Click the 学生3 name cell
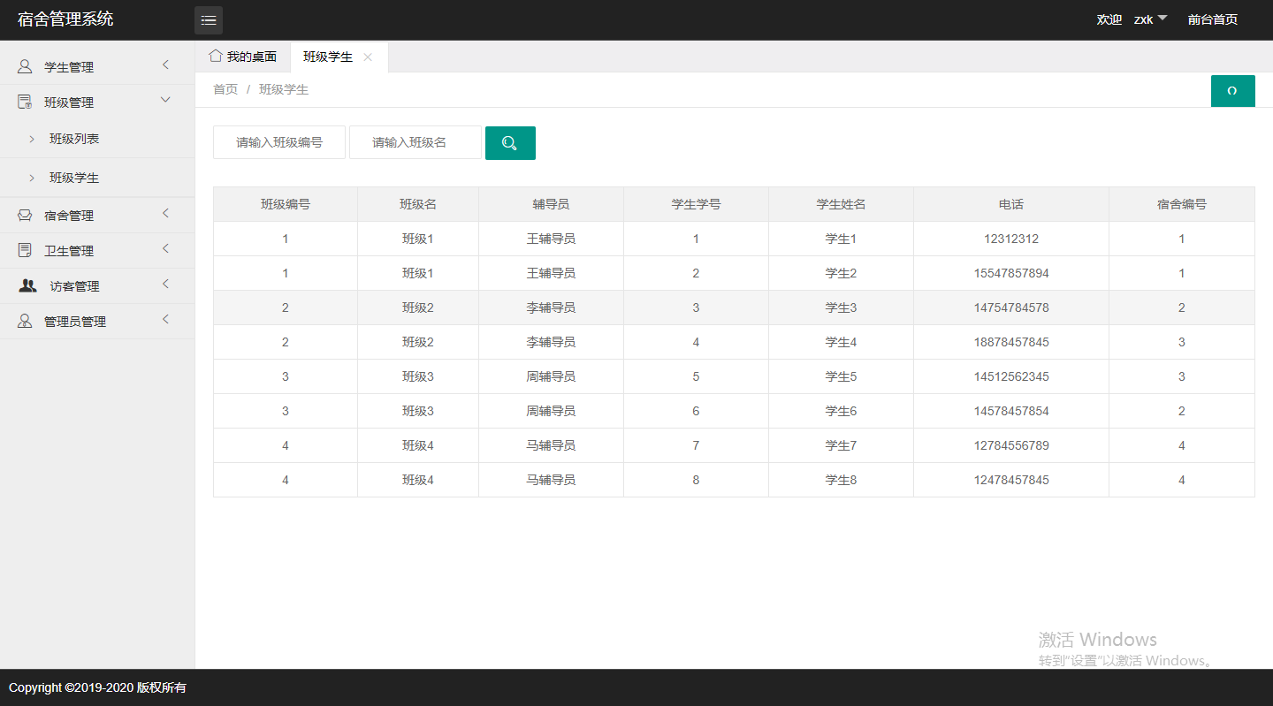This screenshot has width=1273, height=706. [841, 307]
